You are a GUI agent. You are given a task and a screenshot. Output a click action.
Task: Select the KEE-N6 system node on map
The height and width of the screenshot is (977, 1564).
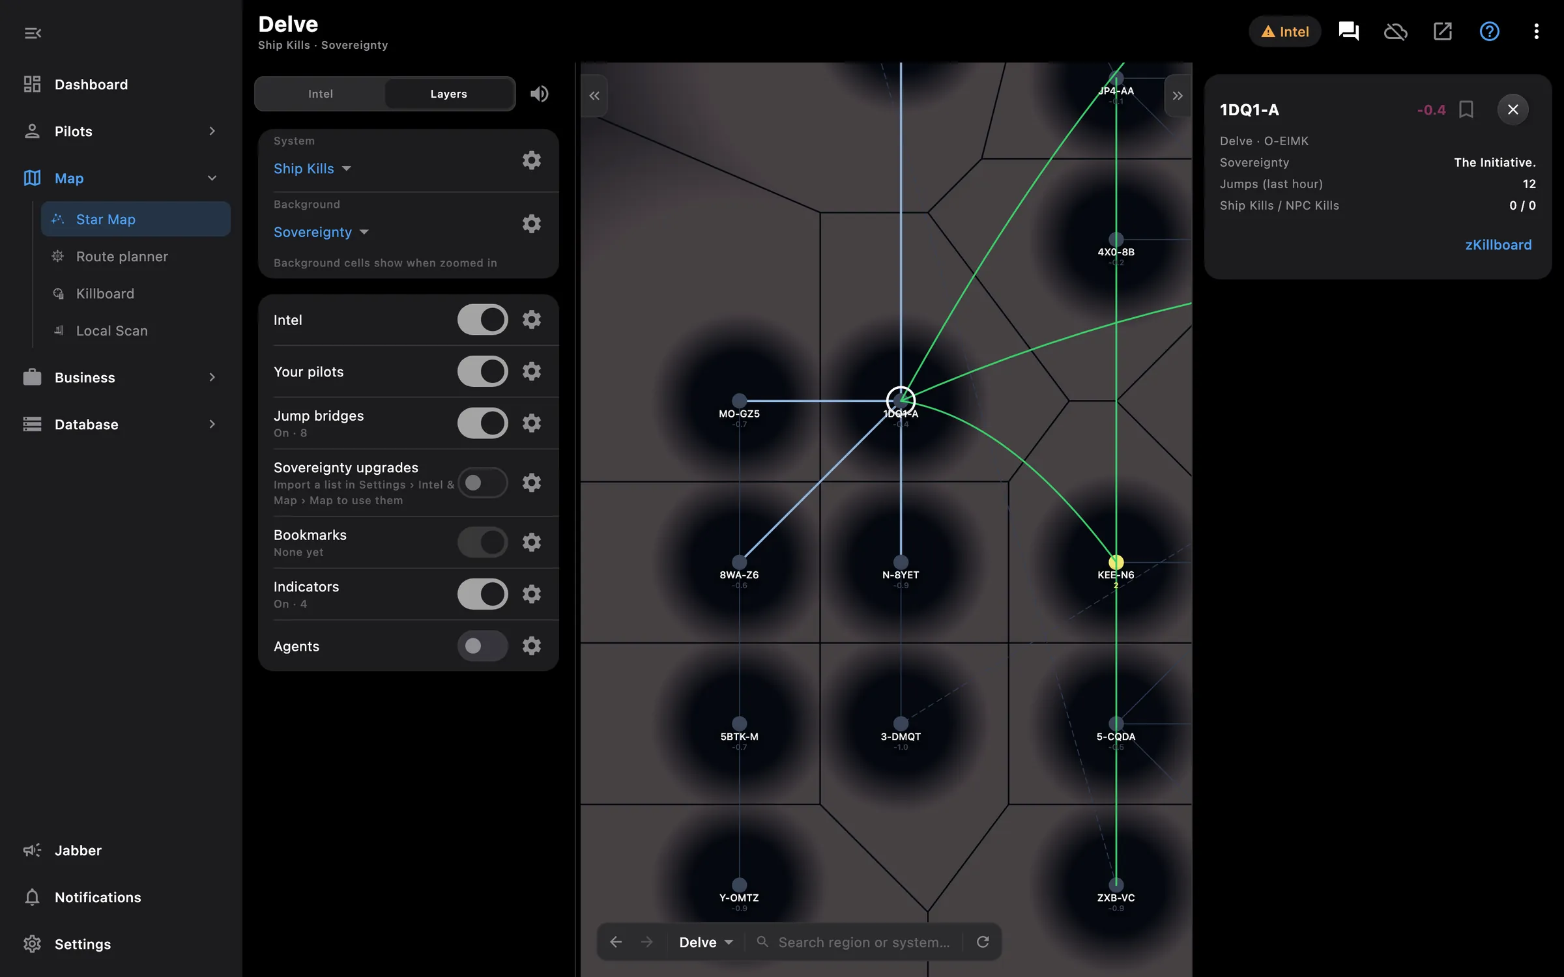point(1116,561)
